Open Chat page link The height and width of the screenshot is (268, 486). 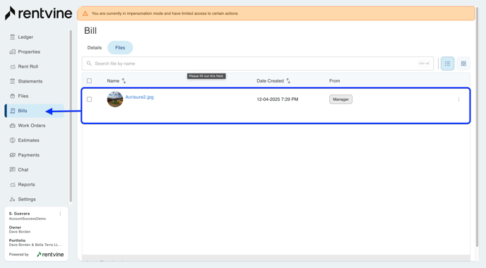click(23, 169)
